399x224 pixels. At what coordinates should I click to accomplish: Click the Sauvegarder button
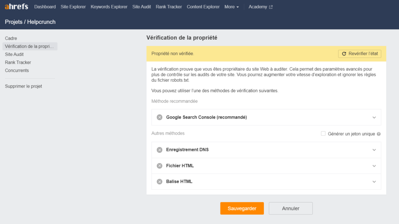(242, 208)
